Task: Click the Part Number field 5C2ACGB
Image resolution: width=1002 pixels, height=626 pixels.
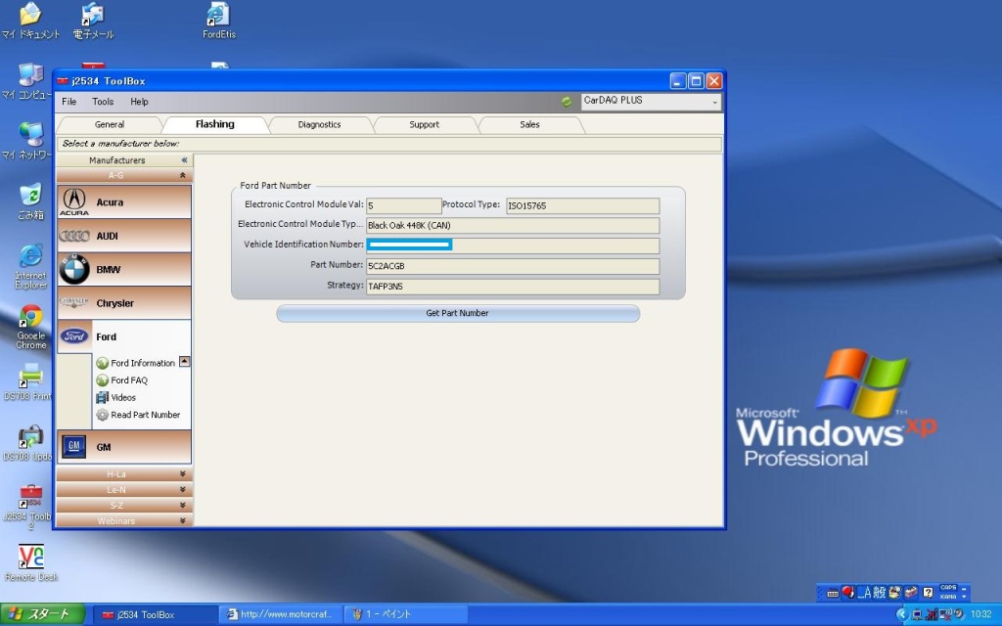Action: (513, 266)
